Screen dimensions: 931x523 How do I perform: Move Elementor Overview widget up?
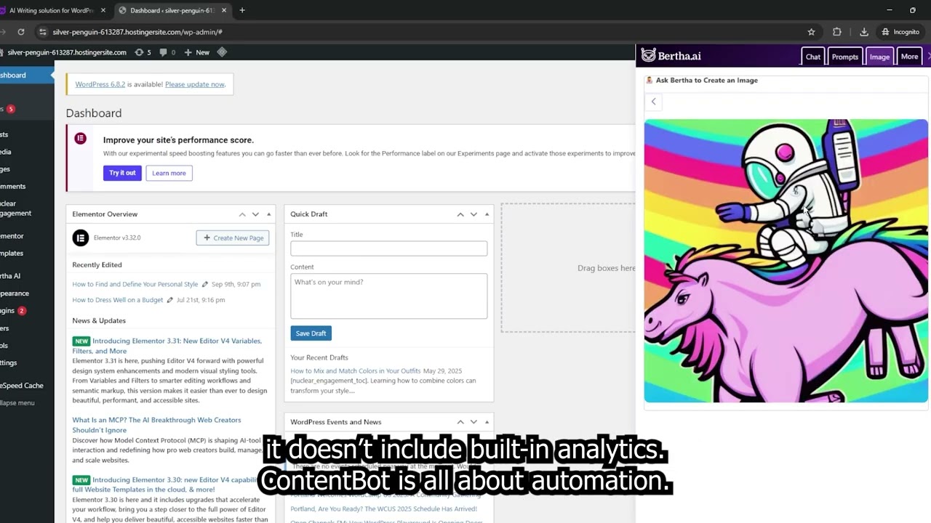tap(242, 214)
